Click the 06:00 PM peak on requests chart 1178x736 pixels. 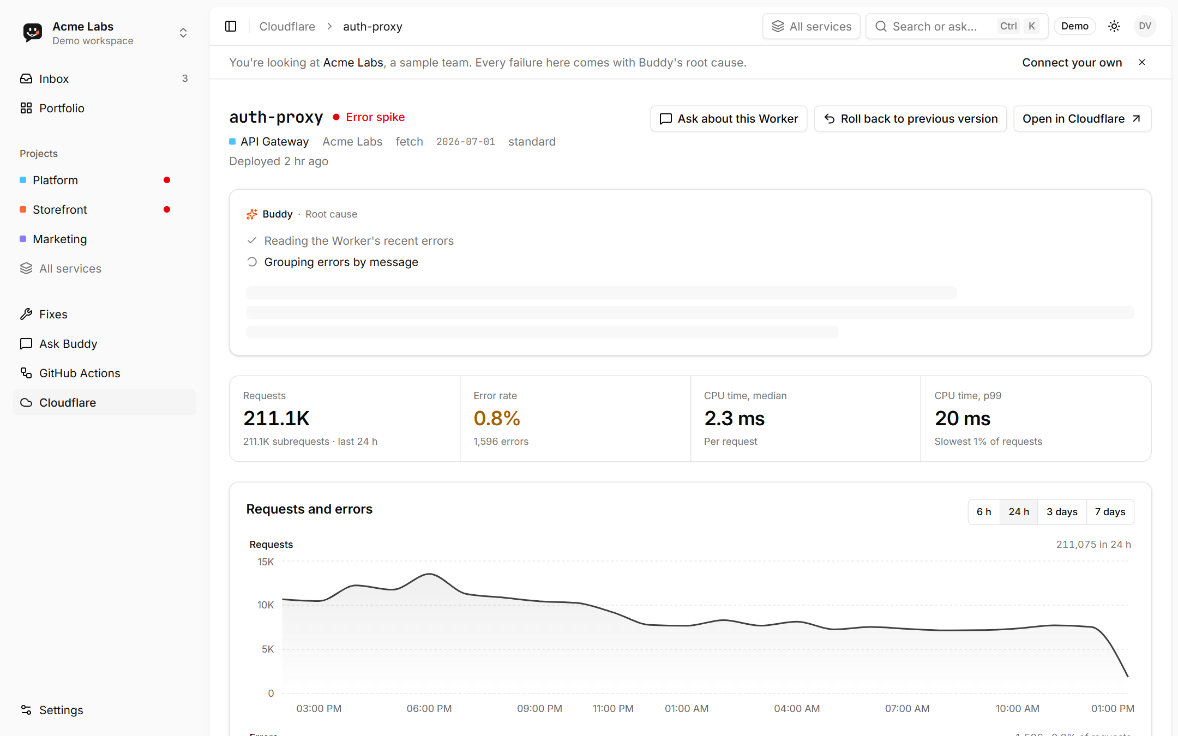pyautogui.click(x=430, y=574)
